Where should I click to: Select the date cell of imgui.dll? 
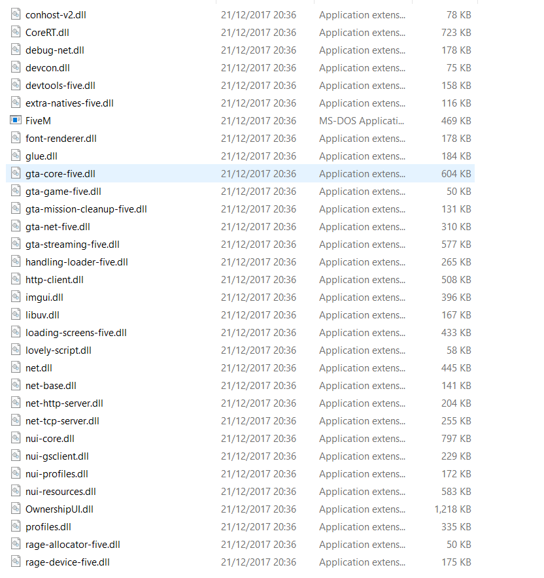(258, 297)
